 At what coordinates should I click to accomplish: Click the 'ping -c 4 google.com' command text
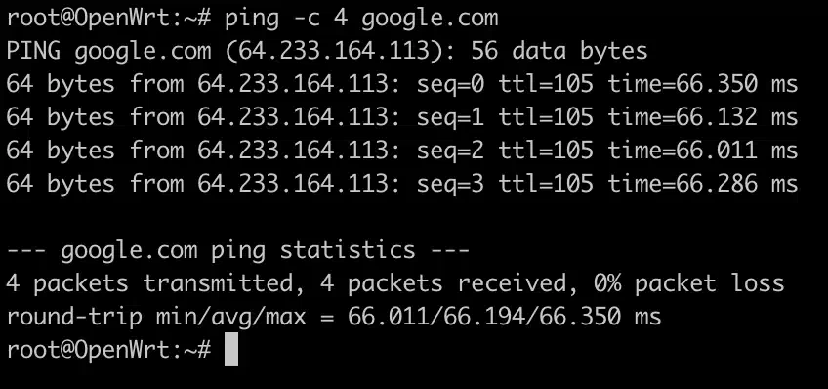361,19
